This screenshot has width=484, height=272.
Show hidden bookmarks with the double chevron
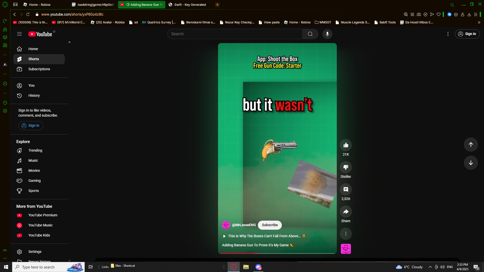coord(479,22)
